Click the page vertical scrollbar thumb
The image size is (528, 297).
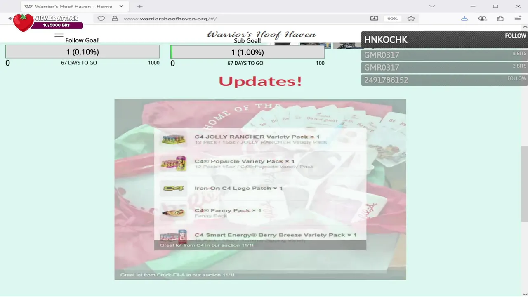(x=524, y=184)
